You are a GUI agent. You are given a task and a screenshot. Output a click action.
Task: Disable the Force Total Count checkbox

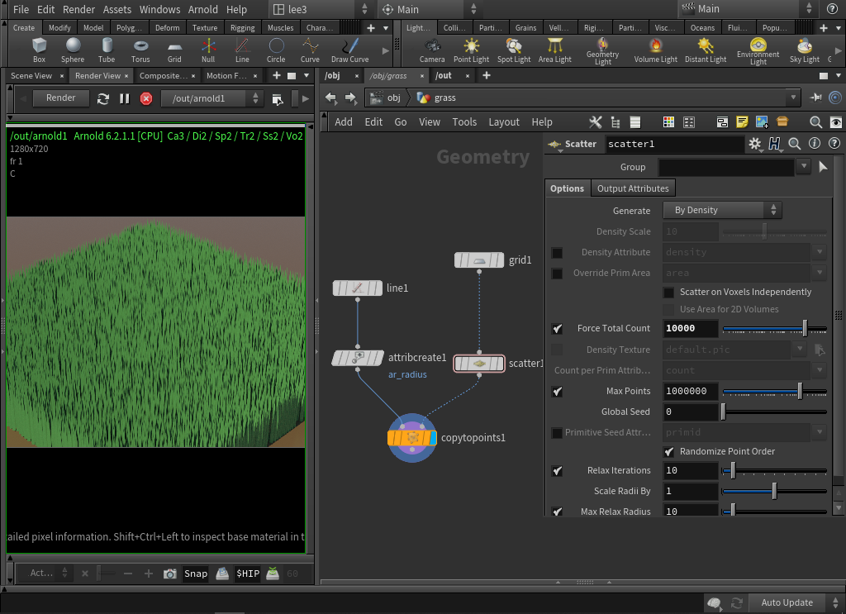[558, 329]
